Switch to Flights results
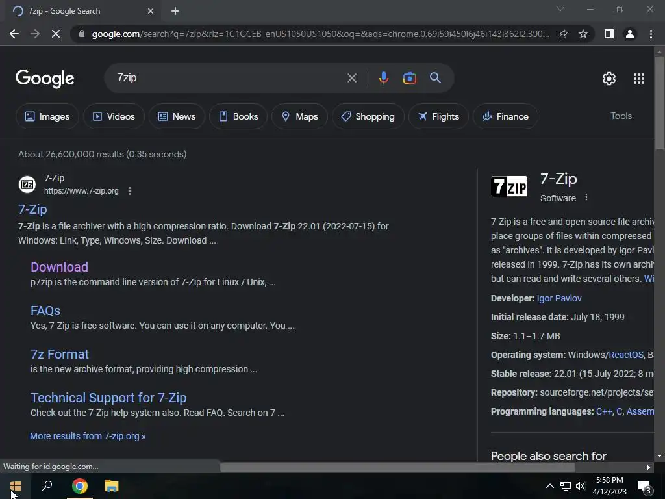This screenshot has width=665, height=499. coord(438,116)
